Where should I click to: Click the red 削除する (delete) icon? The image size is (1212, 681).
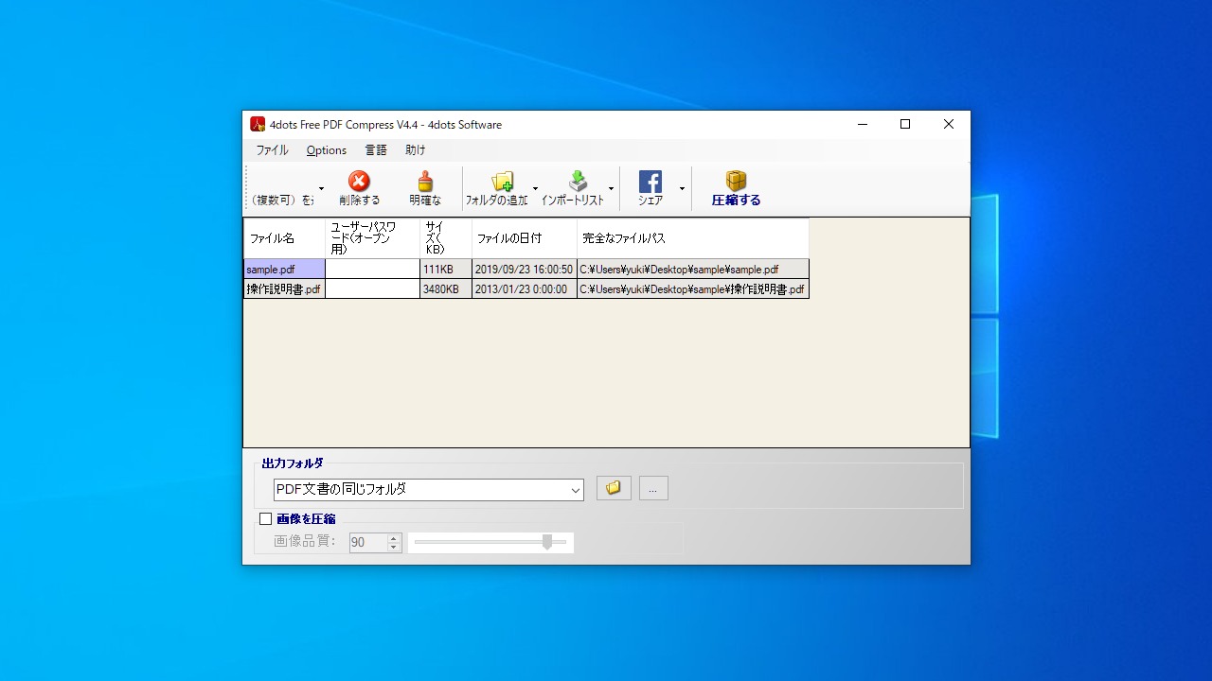click(359, 181)
